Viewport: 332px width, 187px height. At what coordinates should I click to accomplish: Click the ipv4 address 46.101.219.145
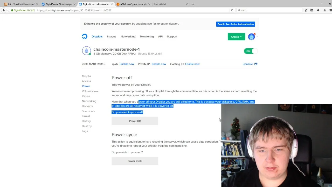point(97,64)
